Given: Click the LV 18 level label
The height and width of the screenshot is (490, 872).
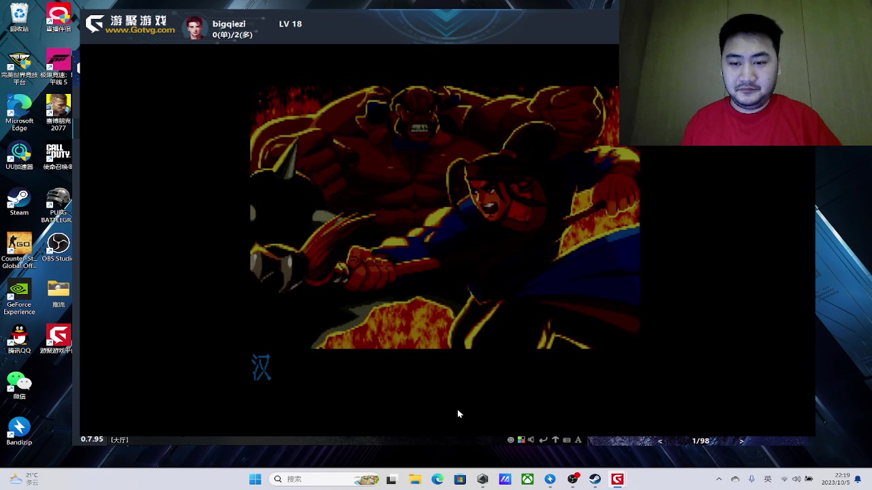Looking at the screenshot, I should coord(290,24).
